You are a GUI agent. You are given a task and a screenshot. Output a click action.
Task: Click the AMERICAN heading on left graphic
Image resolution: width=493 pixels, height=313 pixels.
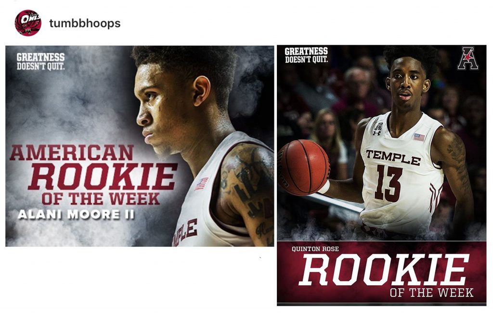(72, 153)
